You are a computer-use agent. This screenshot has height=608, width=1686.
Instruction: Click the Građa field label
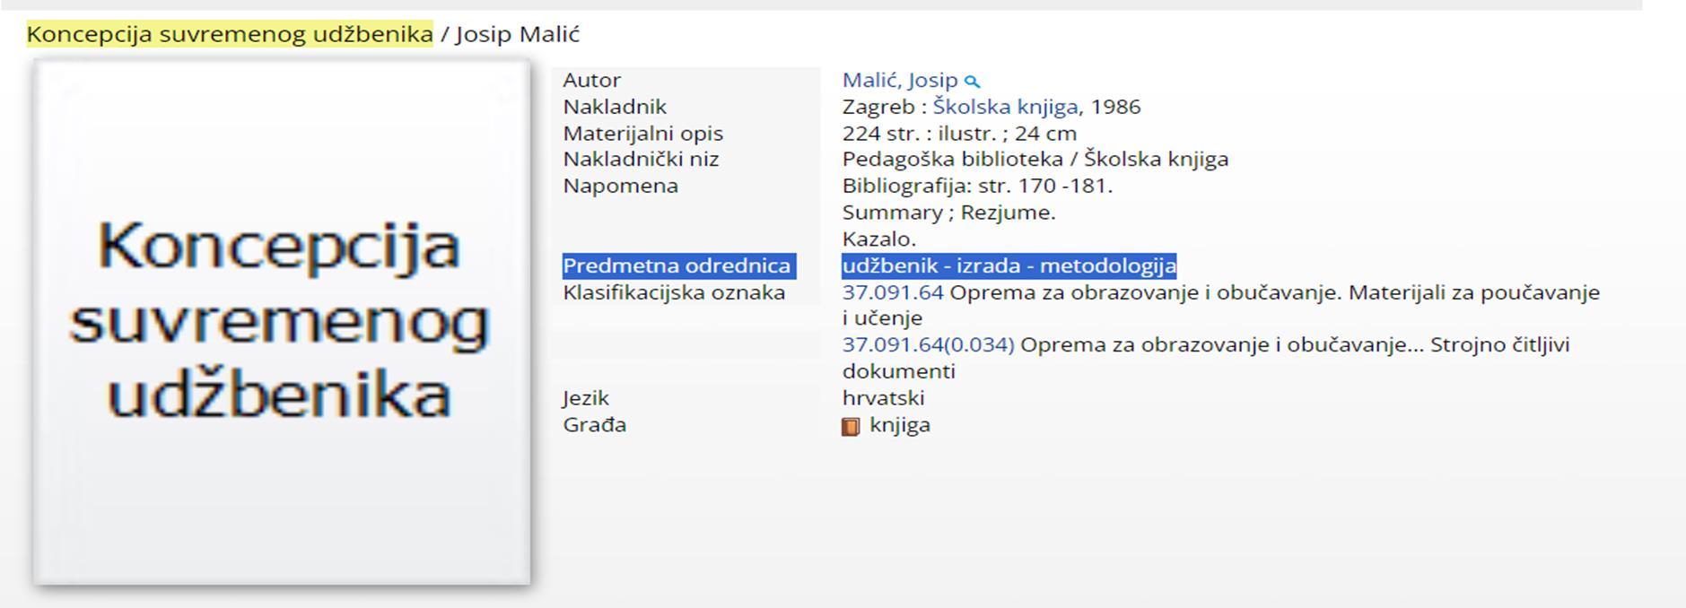pyautogui.click(x=594, y=424)
